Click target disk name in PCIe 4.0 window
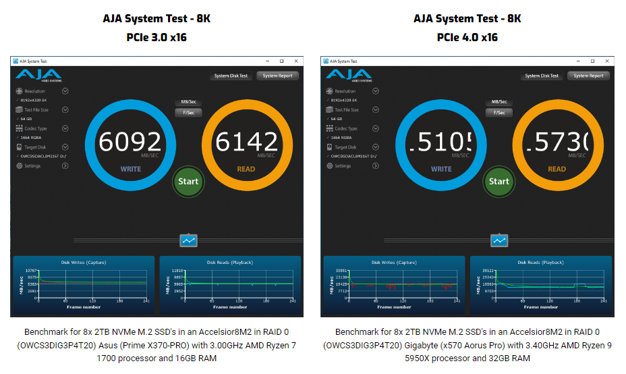Screen dimensions: 626x374 [353, 156]
